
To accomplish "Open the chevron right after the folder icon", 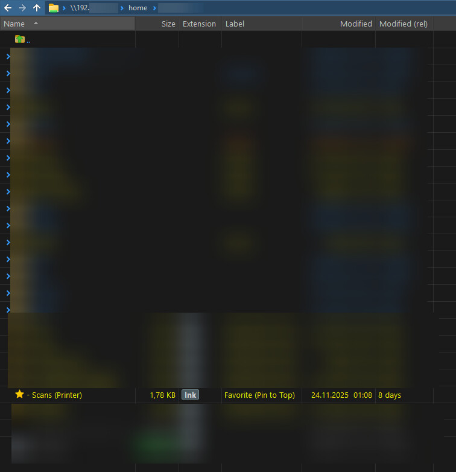I will point(64,8).
